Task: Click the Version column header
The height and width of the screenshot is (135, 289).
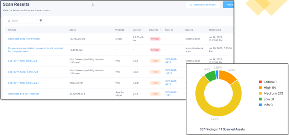Action: pyautogui.click(x=137, y=30)
